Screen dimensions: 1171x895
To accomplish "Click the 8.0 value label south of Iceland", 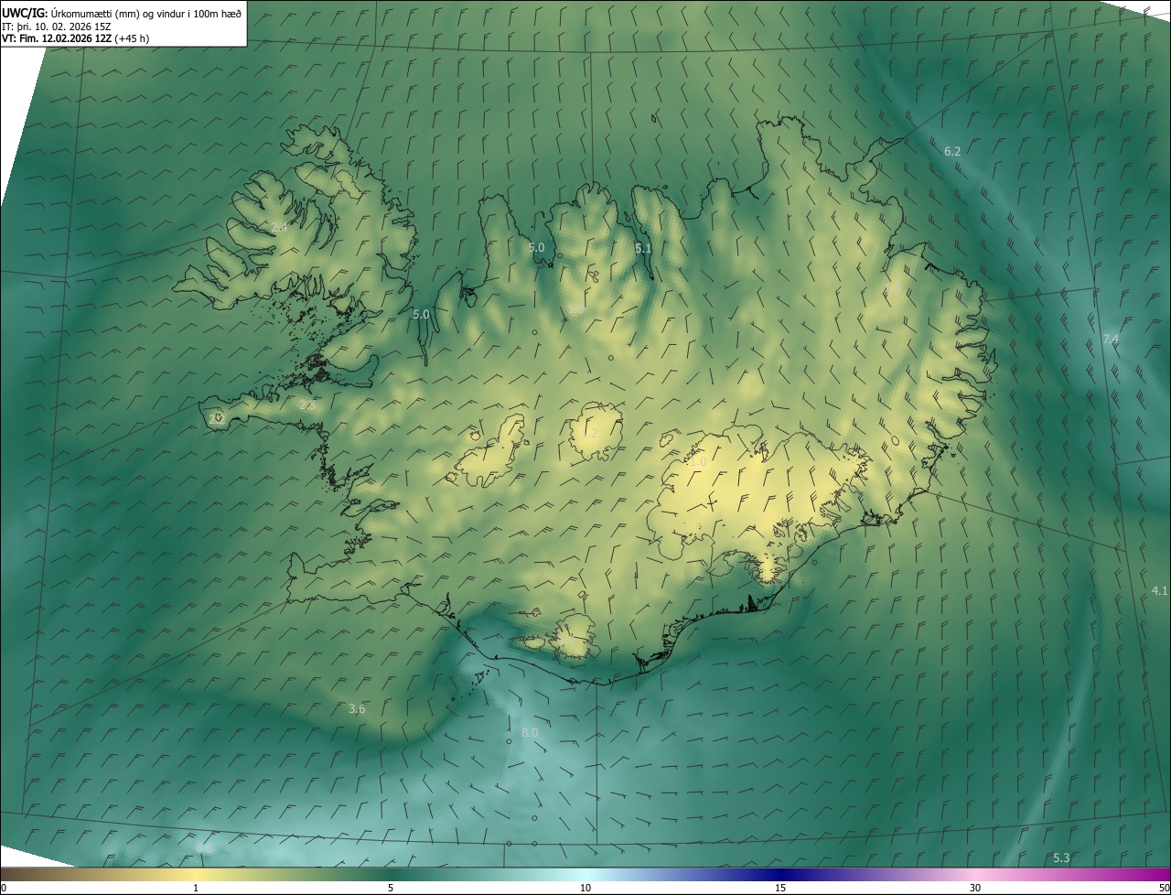I will pos(530,732).
